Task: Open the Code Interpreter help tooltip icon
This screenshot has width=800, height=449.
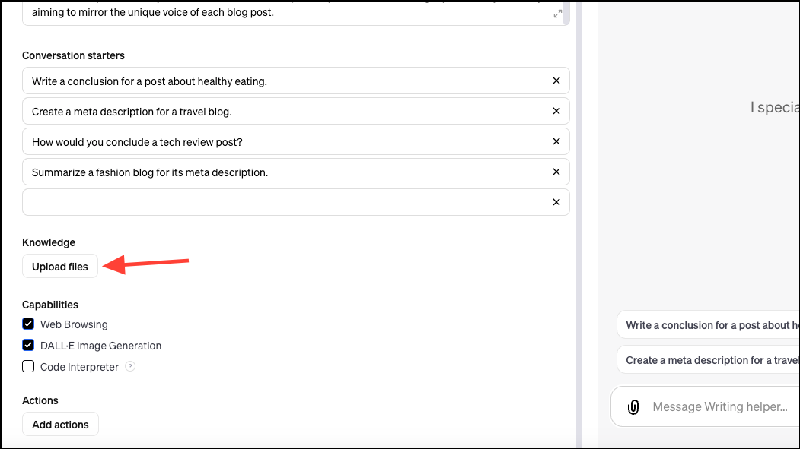Action: (x=130, y=367)
